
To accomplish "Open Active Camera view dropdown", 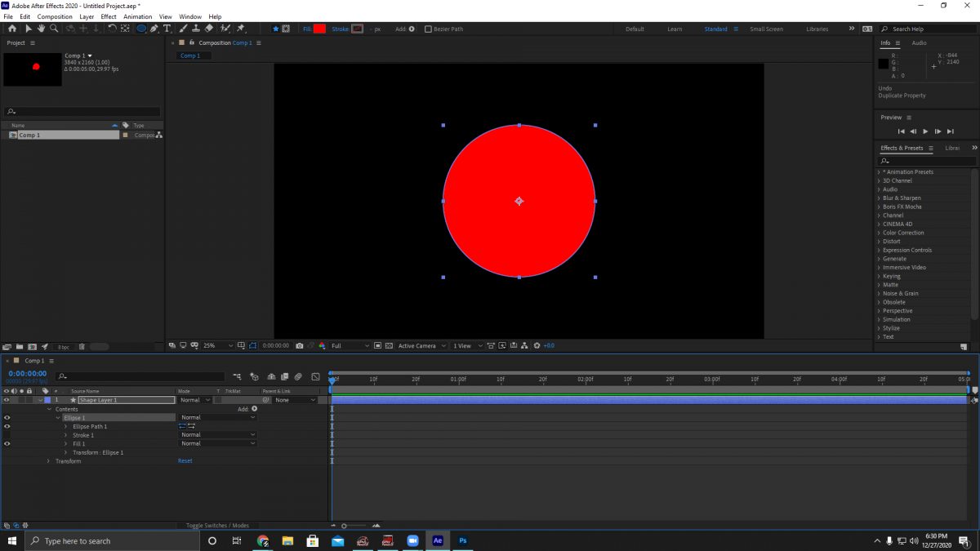I will pos(422,345).
